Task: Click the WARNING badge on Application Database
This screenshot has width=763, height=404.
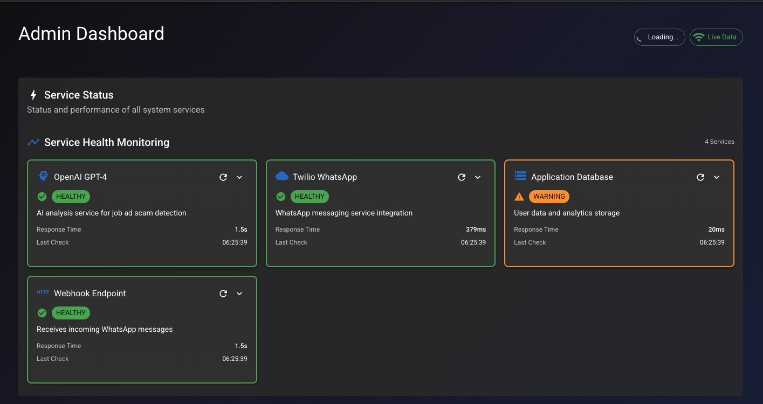Action: [x=549, y=197]
